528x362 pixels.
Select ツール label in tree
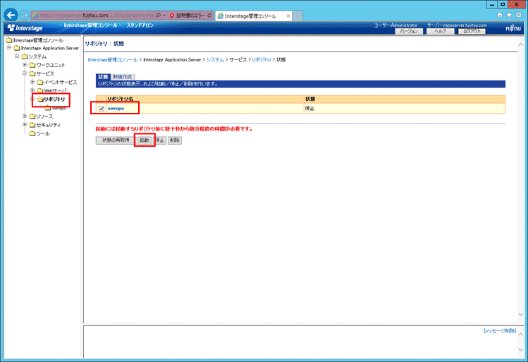[x=43, y=134]
